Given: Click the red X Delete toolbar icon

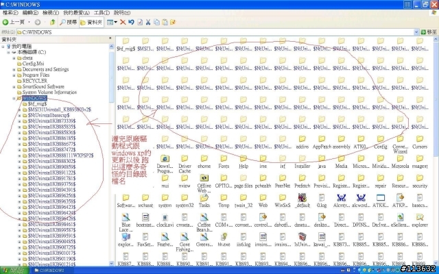Looking at the screenshot, I should 123,22.
